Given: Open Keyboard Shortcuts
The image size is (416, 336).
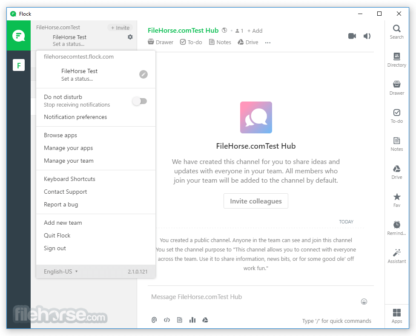Looking at the screenshot, I should pos(69,179).
